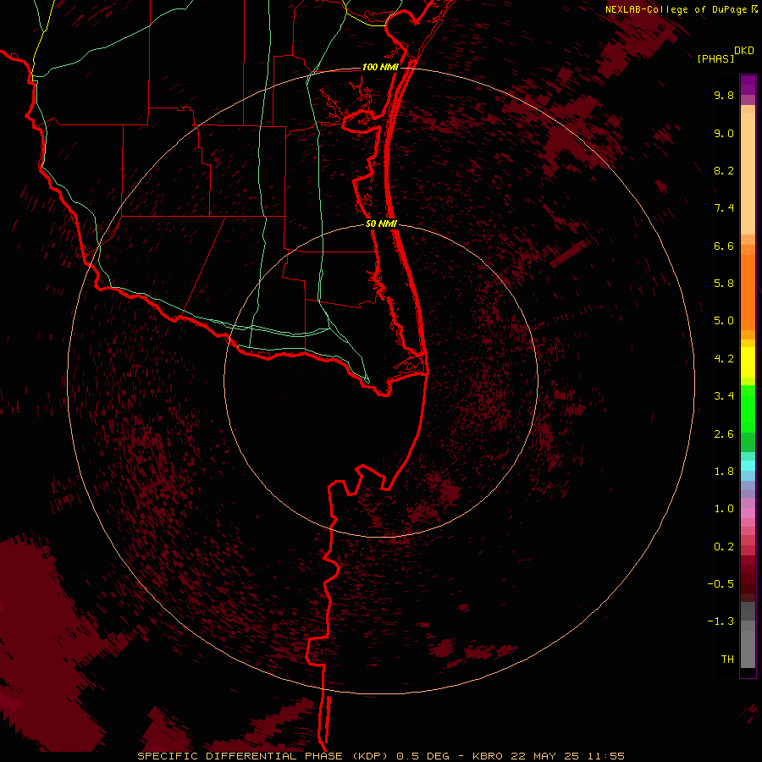Click the yellow band of the color scale

coord(748,362)
